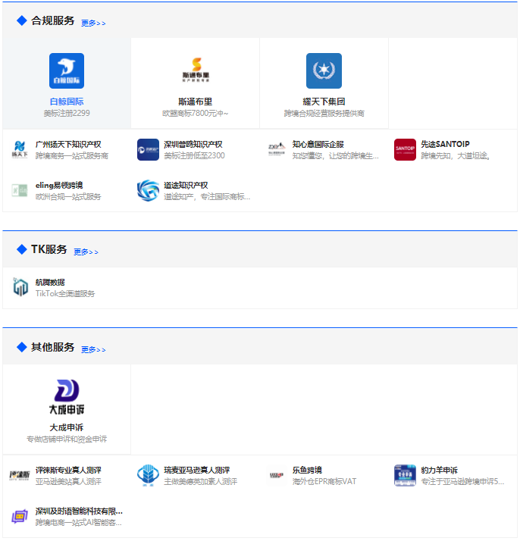Open 更多 link beside 其他服务
The width and height of the screenshot is (520, 541).
click(x=93, y=349)
